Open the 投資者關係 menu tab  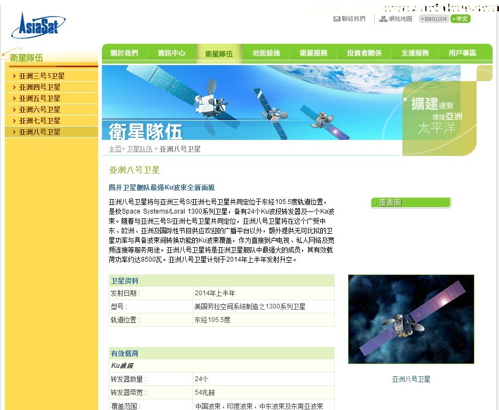364,53
